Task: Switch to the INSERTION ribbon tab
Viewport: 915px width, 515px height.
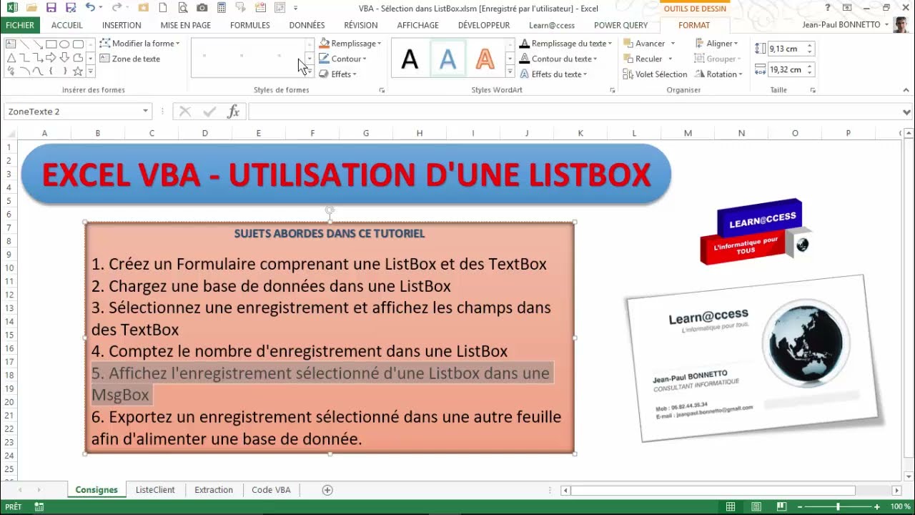Action: click(x=122, y=25)
